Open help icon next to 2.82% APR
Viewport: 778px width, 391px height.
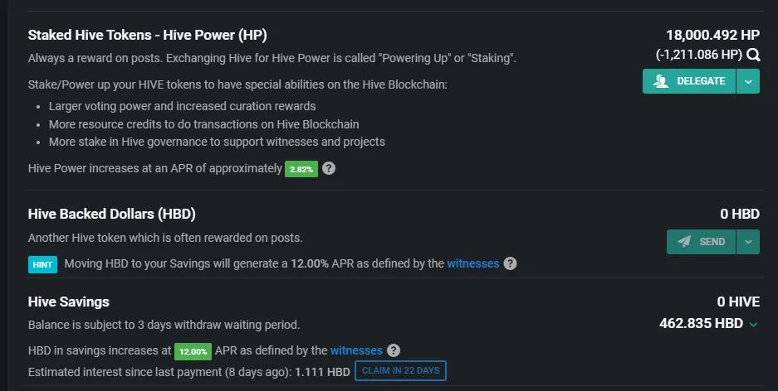pos(329,168)
